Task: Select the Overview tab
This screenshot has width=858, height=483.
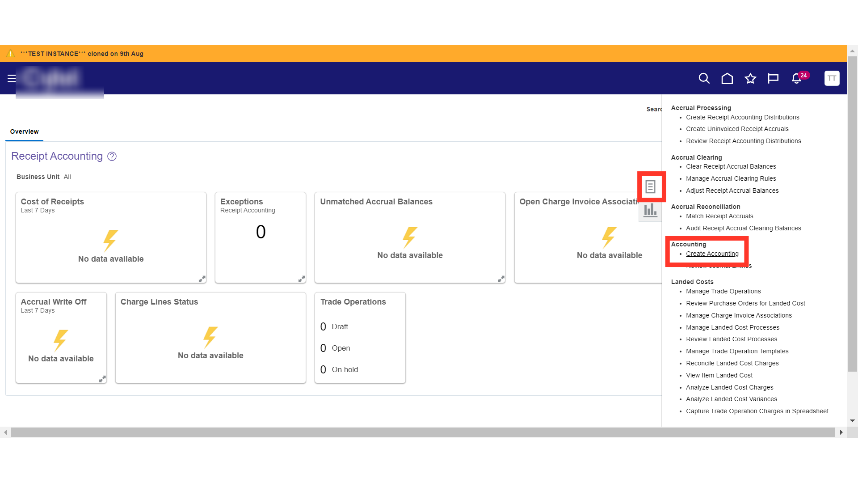Action: [x=25, y=131]
